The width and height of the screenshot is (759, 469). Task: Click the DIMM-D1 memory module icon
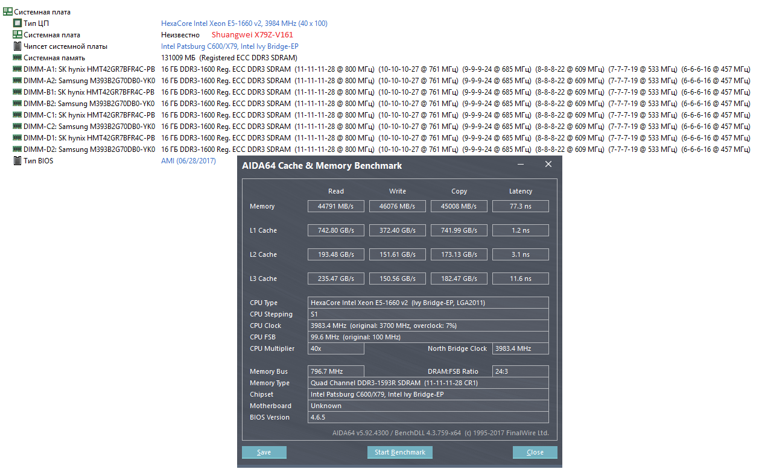click(x=17, y=138)
